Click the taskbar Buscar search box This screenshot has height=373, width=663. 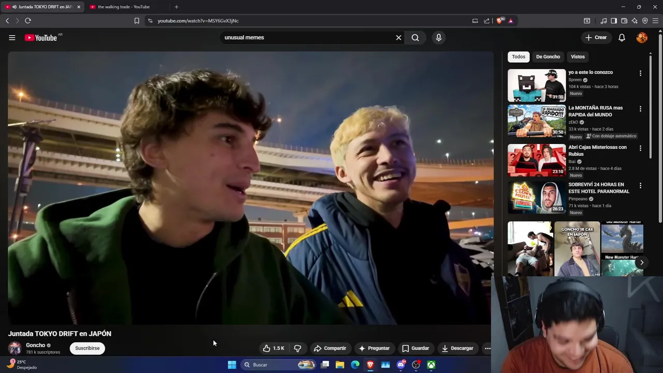[279, 365]
